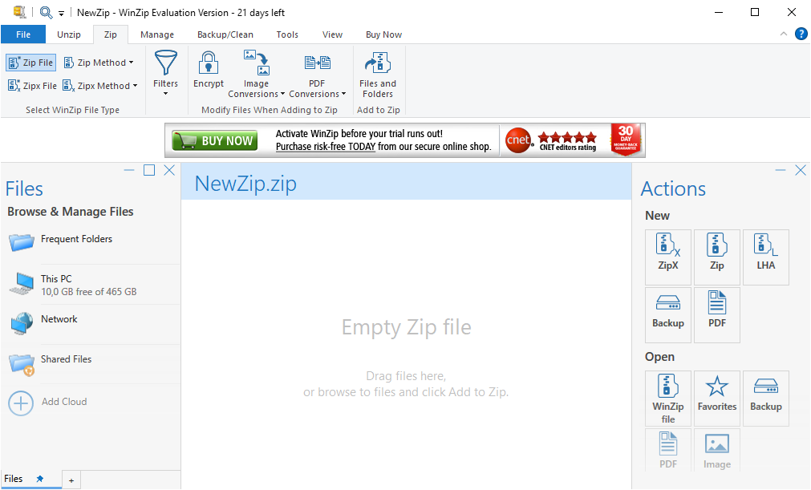
Task: Expand the Filters dropdown arrow
Action: [165, 94]
